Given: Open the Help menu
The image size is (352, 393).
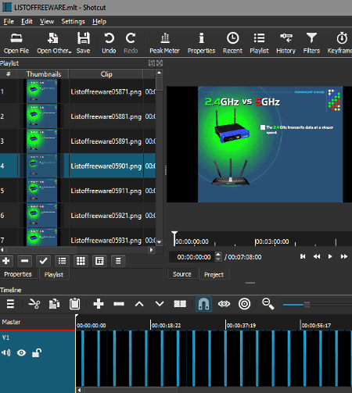Looking at the screenshot, I should click(x=99, y=21).
